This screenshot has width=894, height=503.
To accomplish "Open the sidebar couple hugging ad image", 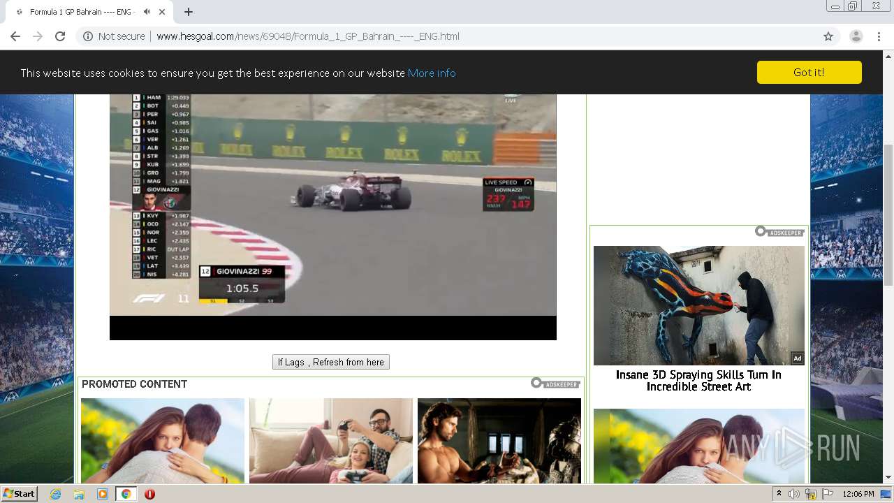I will [x=699, y=446].
